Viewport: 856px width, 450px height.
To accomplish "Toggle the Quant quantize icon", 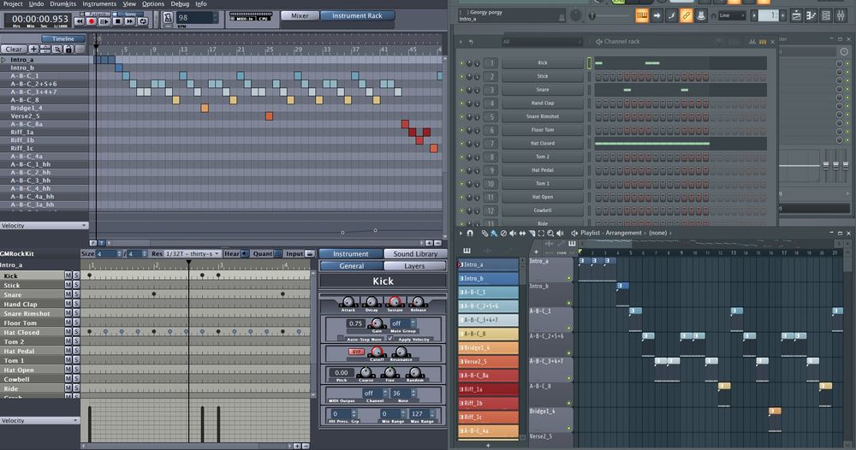I will [x=278, y=253].
